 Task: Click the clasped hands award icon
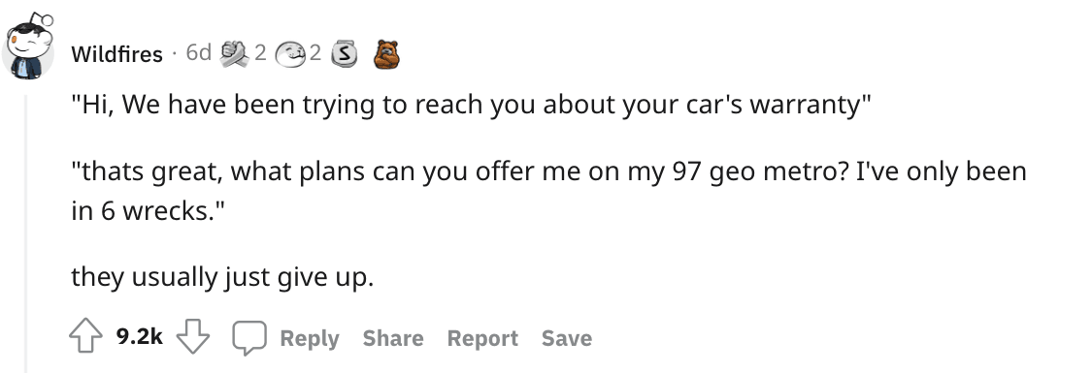point(234,53)
